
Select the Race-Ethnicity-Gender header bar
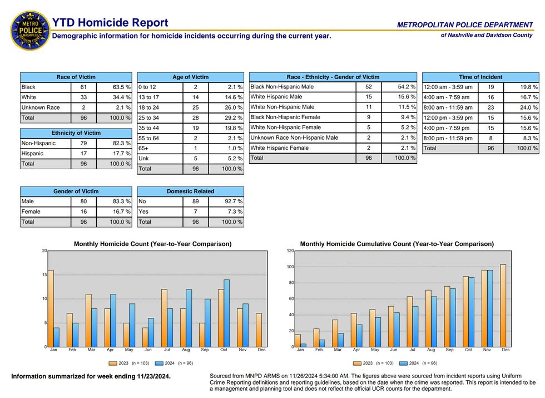click(333, 77)
